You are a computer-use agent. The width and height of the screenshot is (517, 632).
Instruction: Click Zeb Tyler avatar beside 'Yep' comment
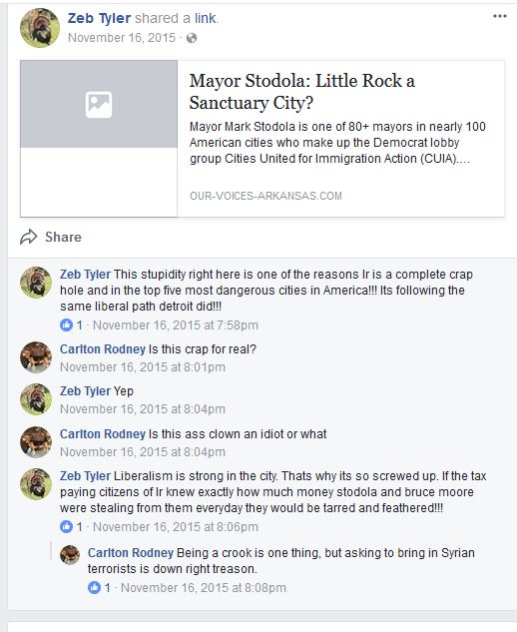[x=36, y=399]
